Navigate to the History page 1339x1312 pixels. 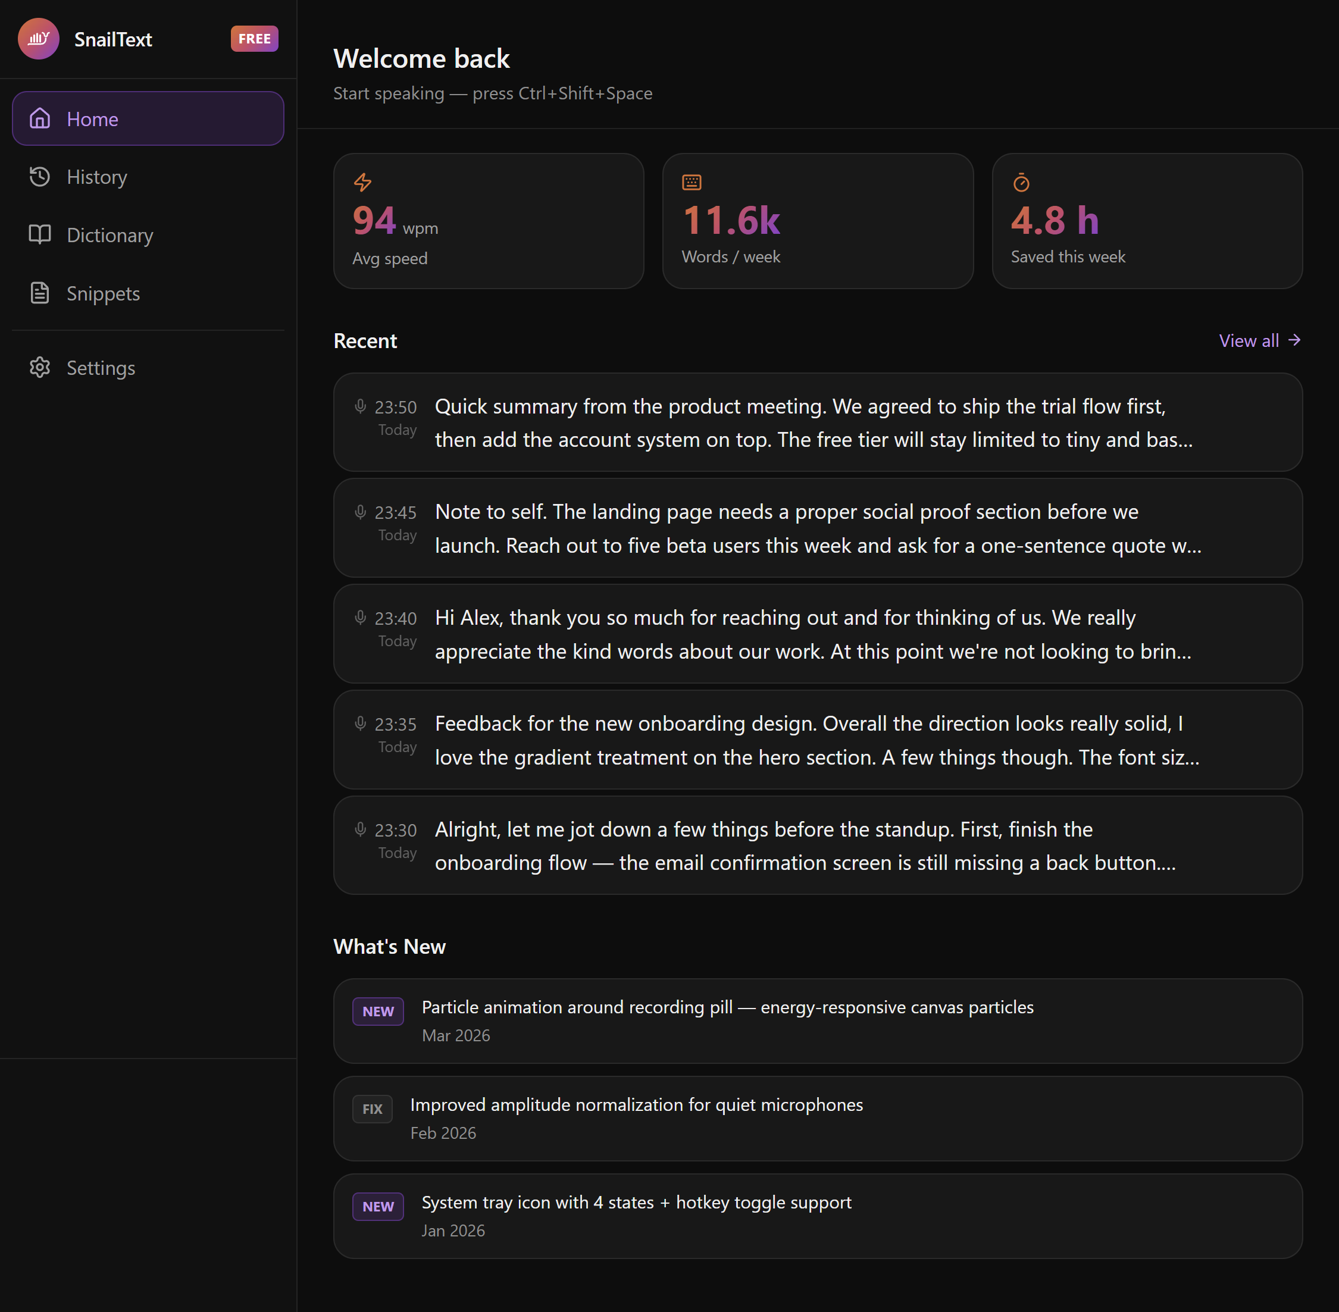click(x=96, y=176)
